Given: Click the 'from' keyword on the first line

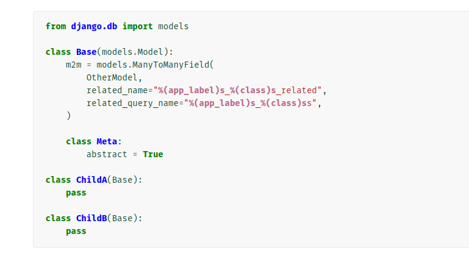Looking at the screenshot, I should click(55, 26).
